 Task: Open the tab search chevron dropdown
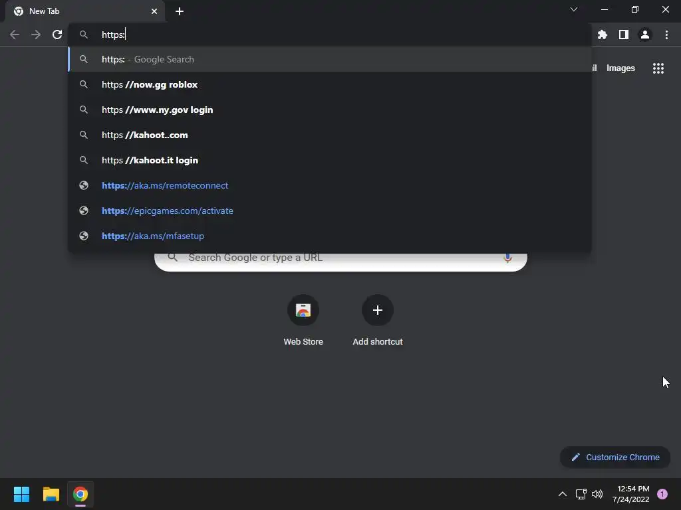(574, 9)
